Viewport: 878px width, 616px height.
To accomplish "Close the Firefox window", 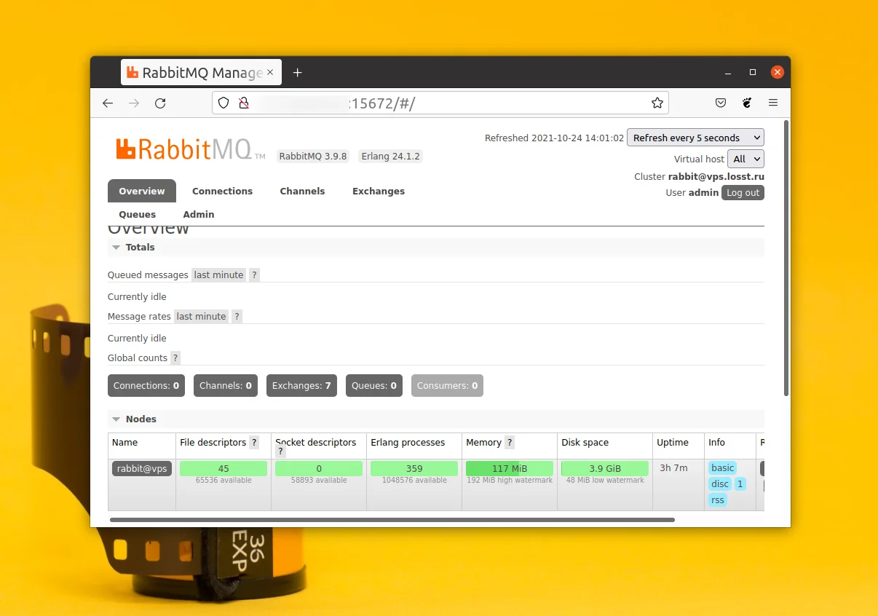I will click(x=778, y=72).
